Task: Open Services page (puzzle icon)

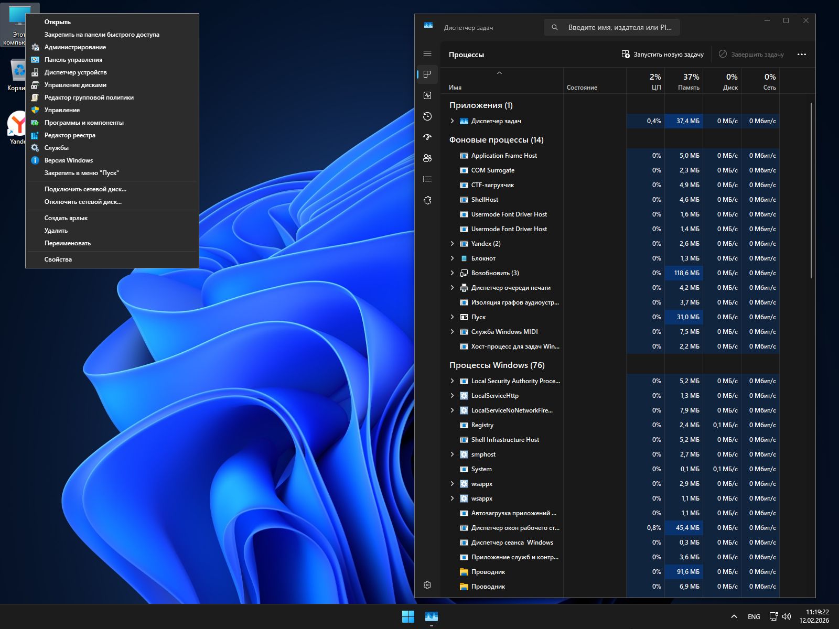Action: pyautogui.click(x=427, y=200)
